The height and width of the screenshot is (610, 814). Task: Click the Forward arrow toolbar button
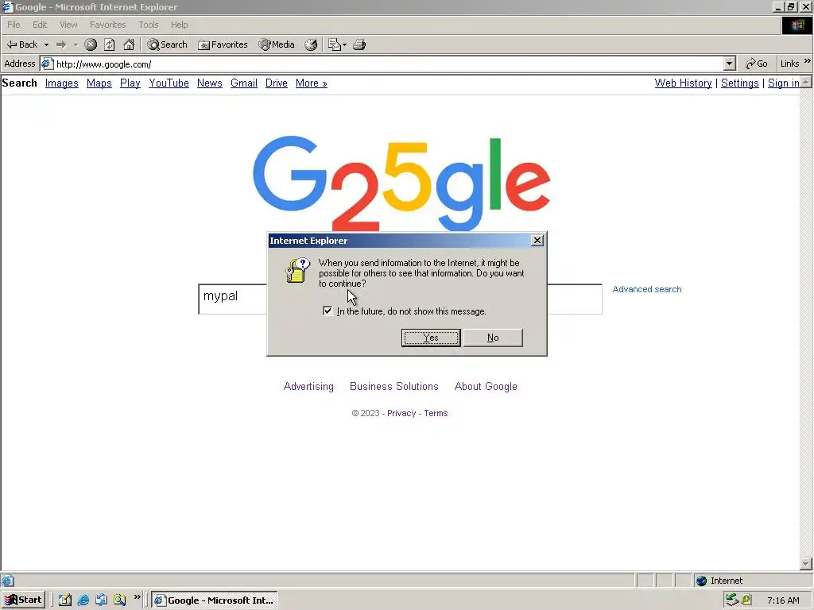click(x=61, y=44)
